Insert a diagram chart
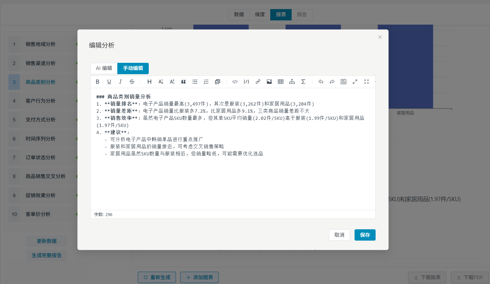 (292, 82)
